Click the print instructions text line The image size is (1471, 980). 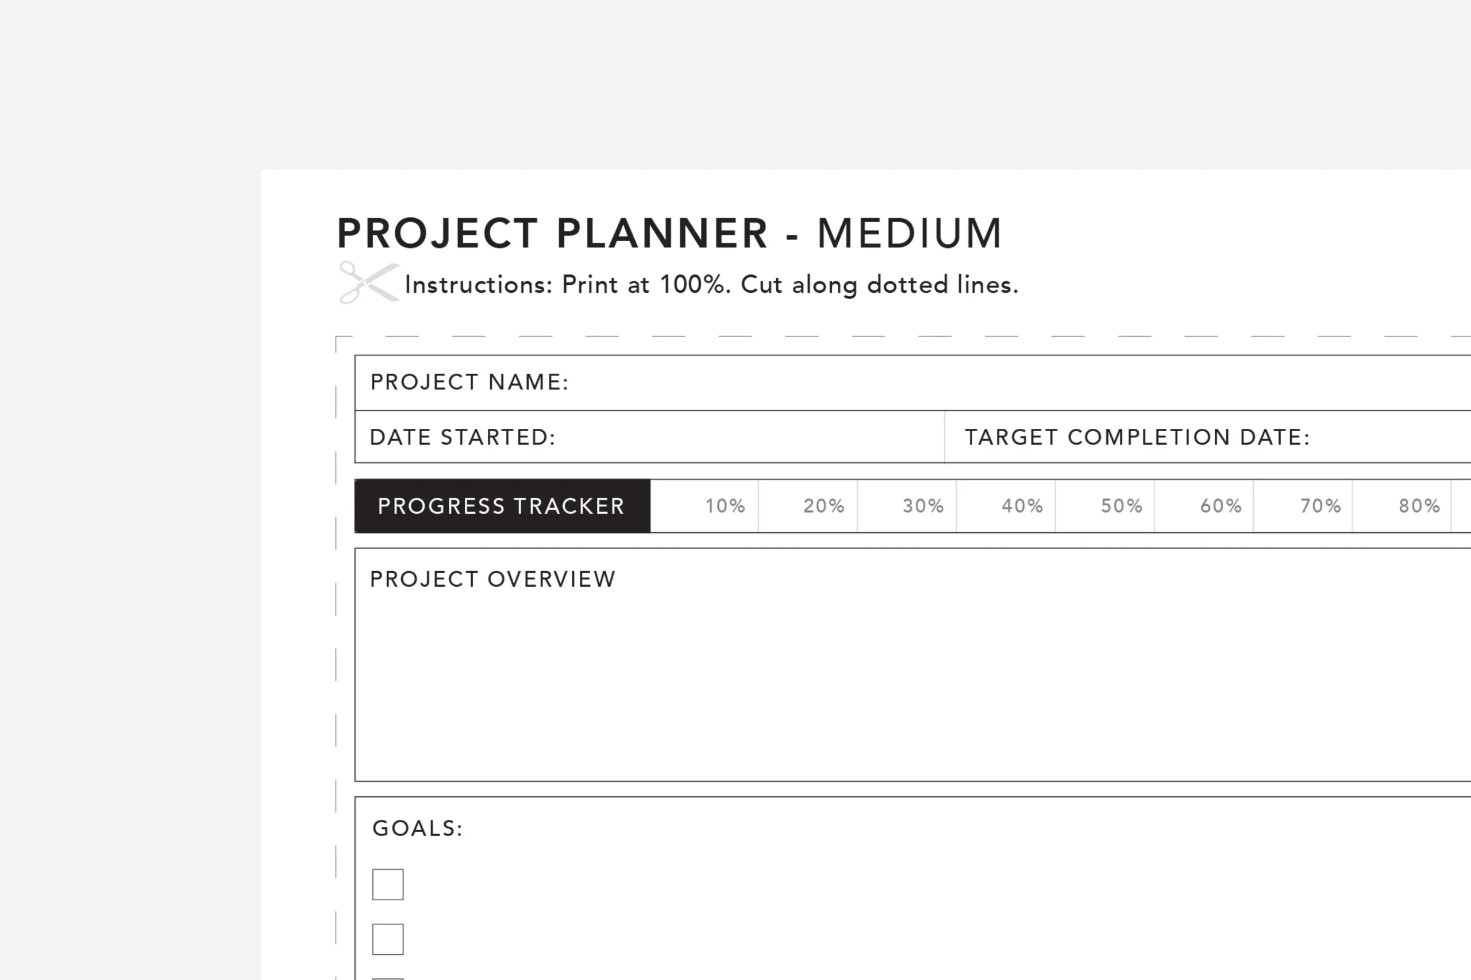point(711,285)
